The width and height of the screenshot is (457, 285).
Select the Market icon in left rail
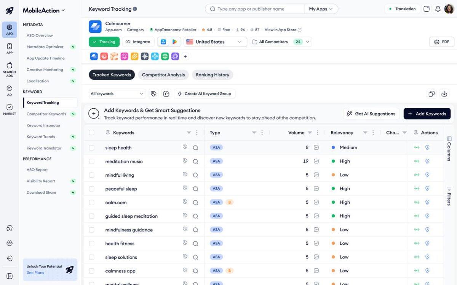point(10,110)
